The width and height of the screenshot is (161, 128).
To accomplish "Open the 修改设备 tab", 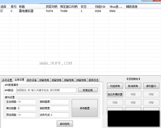I will point(32,80).
